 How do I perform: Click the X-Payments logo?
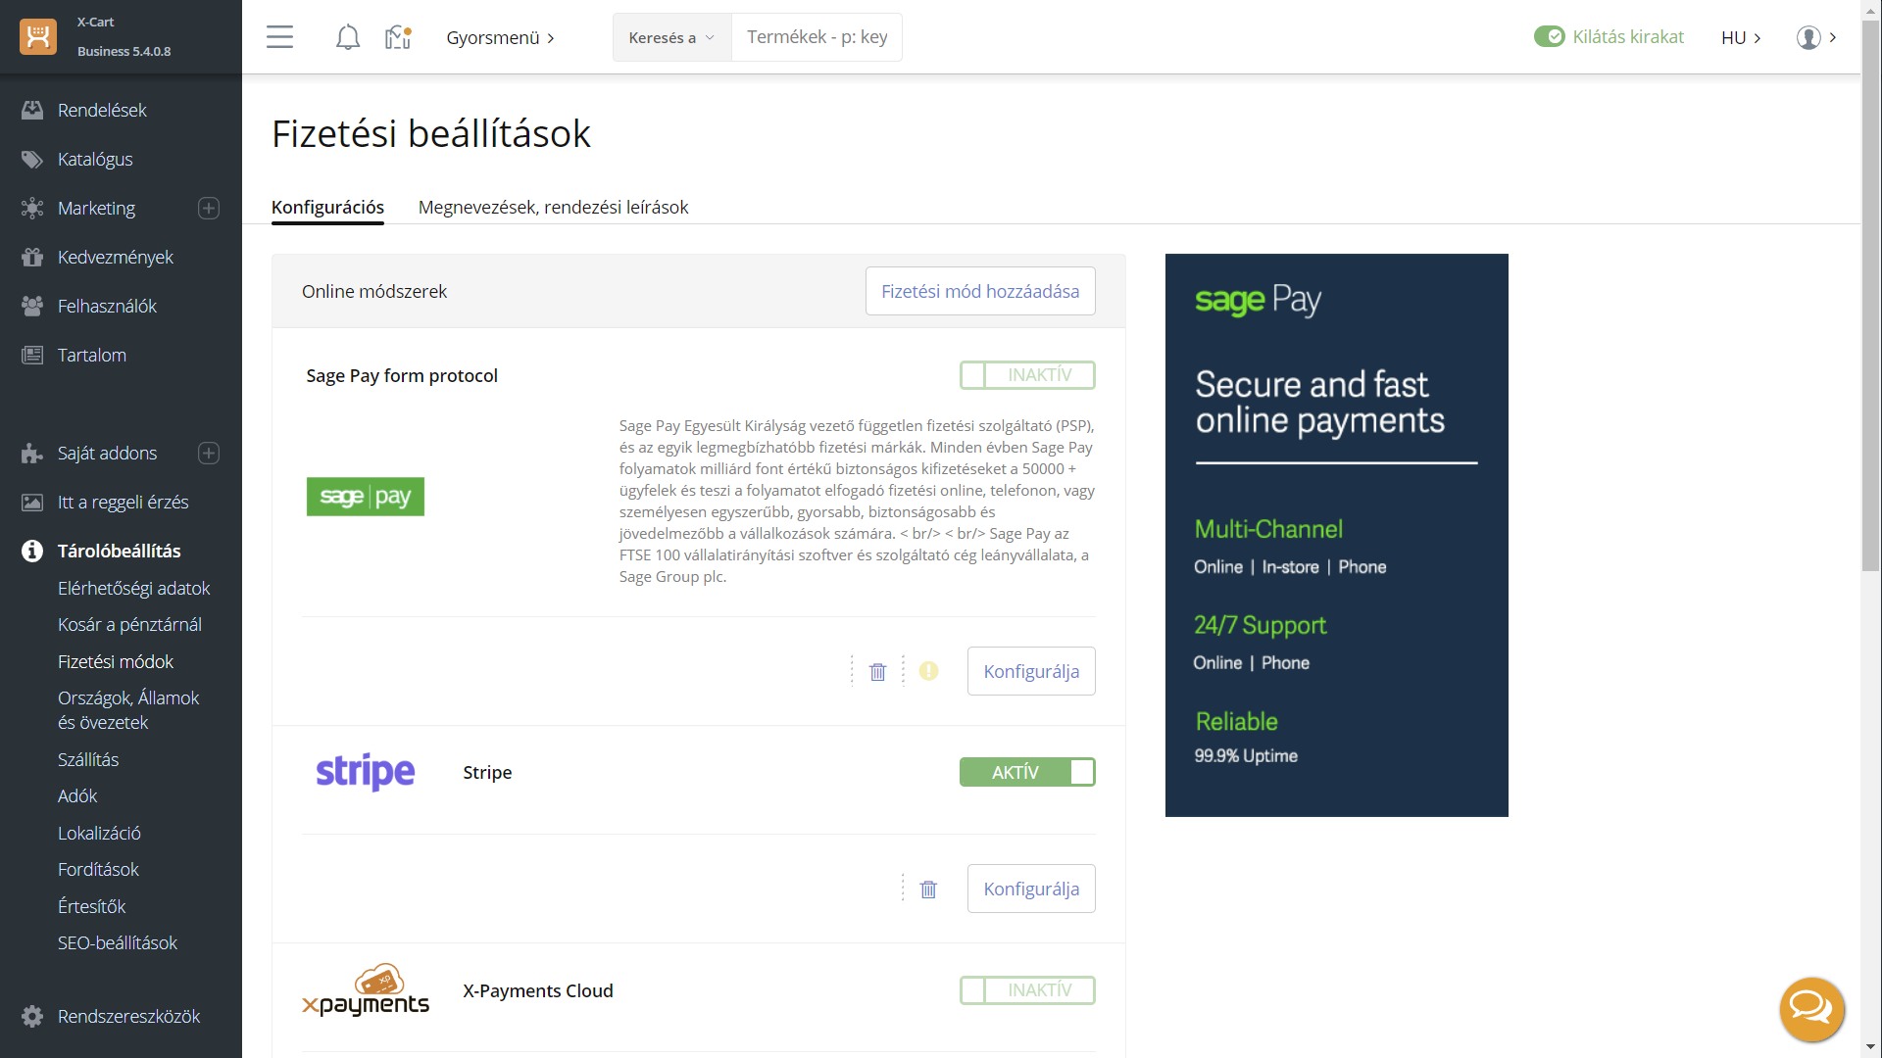pos(365,990)
